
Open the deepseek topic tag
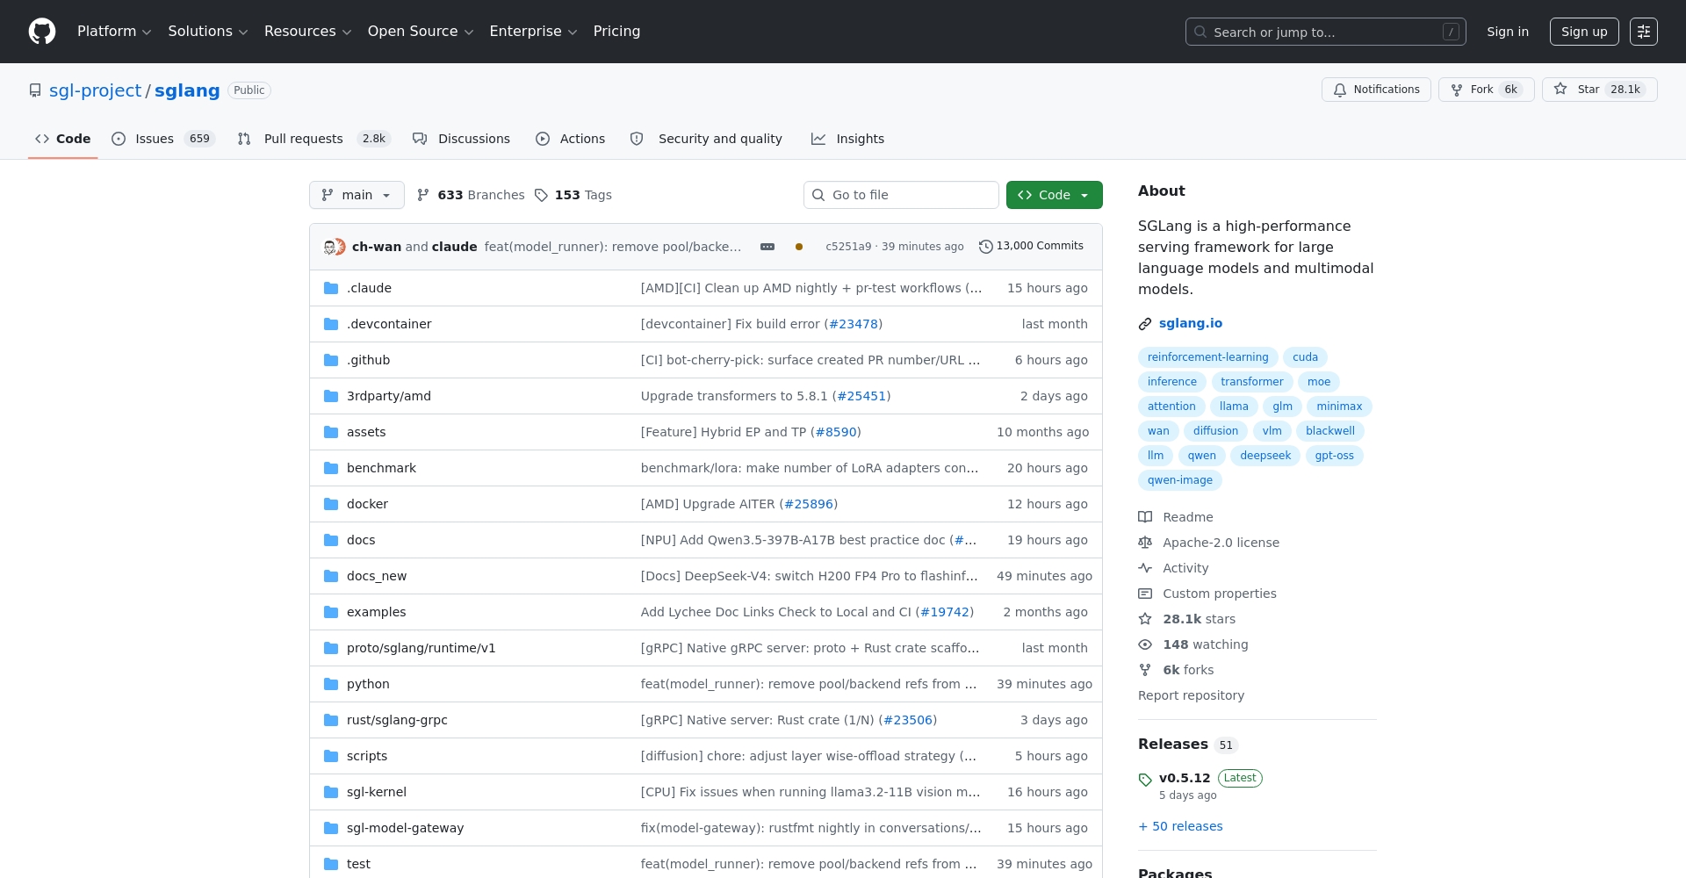(x=1265, y=456)
